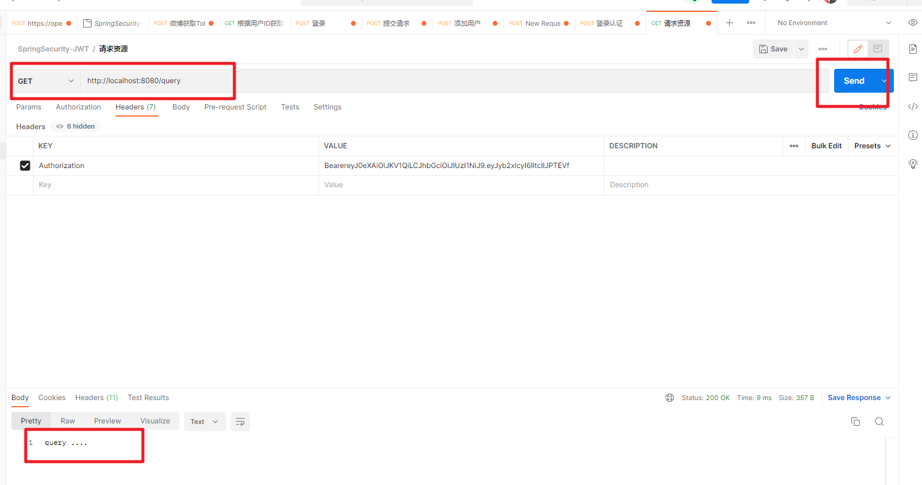Open the Presets dropdown

click(x=872, y=146)
